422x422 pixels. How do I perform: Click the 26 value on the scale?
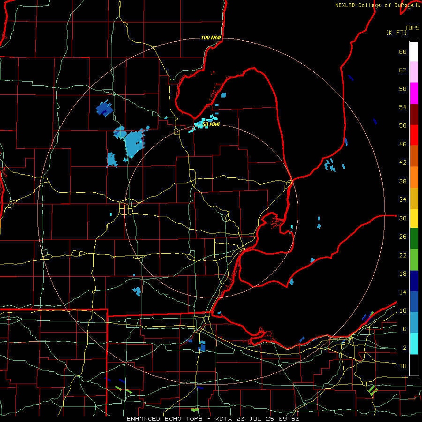click(403, 237)
